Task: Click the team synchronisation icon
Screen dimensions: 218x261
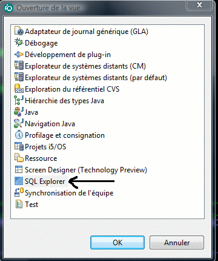Action: (19, 192)
